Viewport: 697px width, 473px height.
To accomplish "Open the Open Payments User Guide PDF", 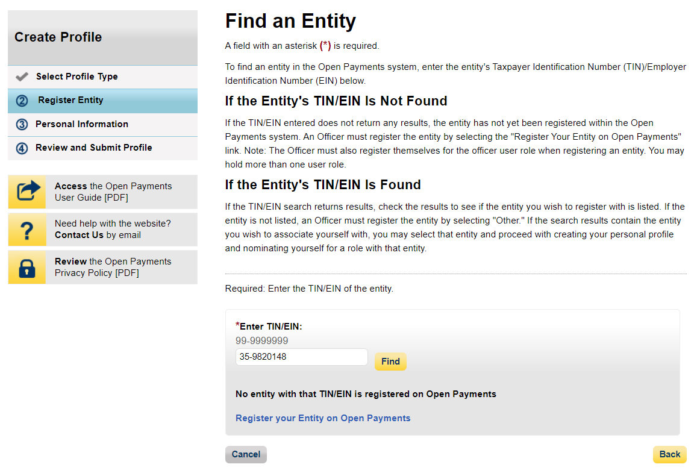I will tap(113, 192).
